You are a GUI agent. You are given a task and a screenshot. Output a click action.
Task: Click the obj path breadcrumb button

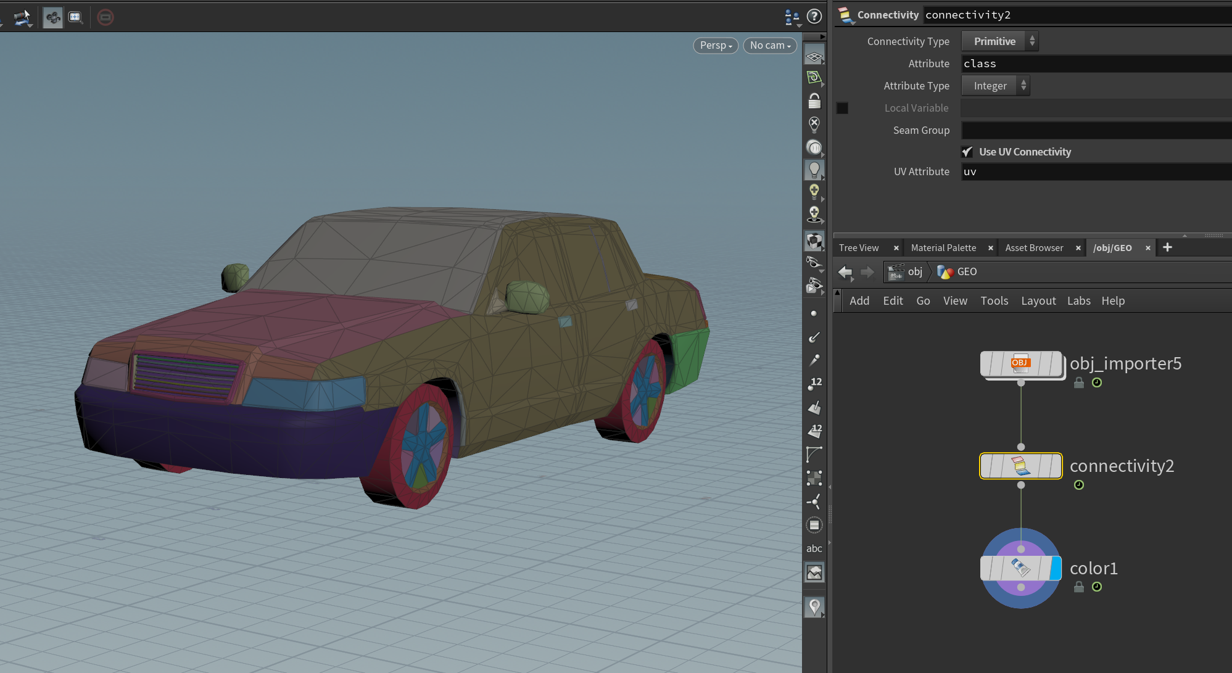tap(906, 272)
